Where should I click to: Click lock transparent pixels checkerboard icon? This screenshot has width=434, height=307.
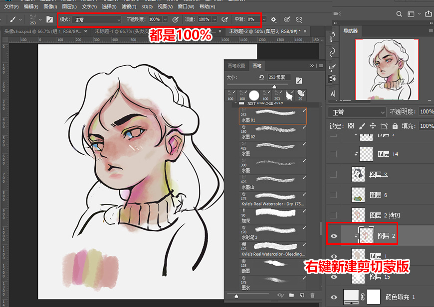[x=351, y=126]
